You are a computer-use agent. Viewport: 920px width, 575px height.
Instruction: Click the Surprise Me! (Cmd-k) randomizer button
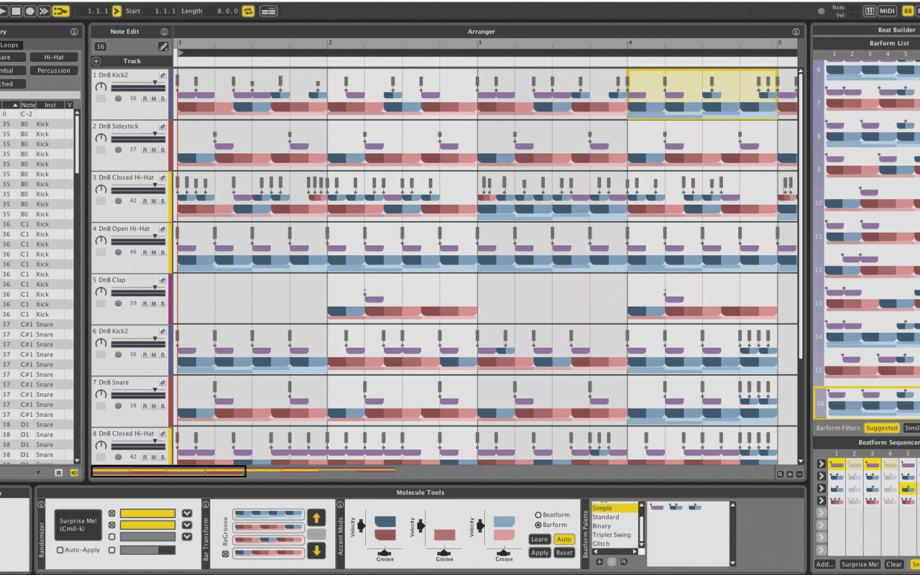click(78, 525)
